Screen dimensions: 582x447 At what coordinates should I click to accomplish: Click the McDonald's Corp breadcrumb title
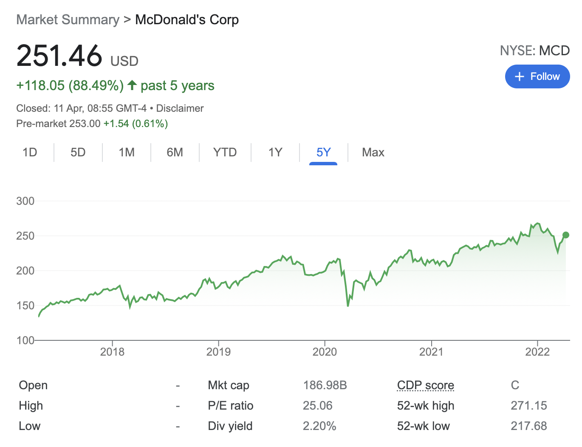(186, 20)
